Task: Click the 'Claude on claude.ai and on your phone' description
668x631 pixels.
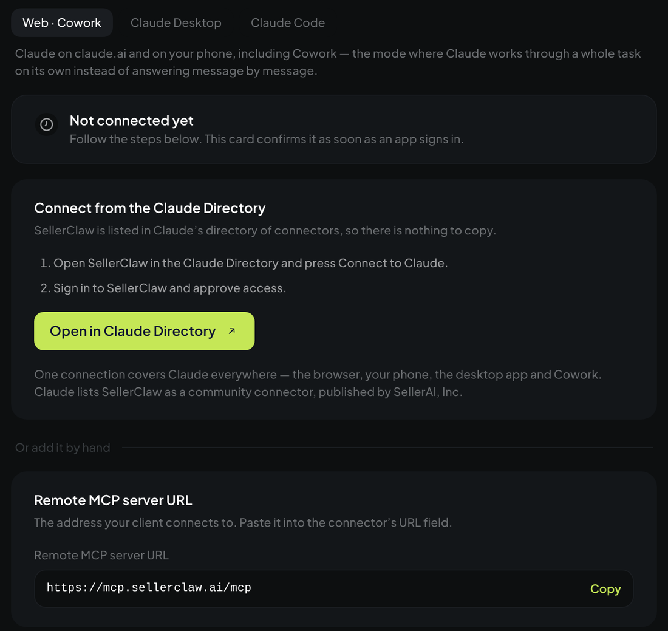Action: tap(328, 62)
